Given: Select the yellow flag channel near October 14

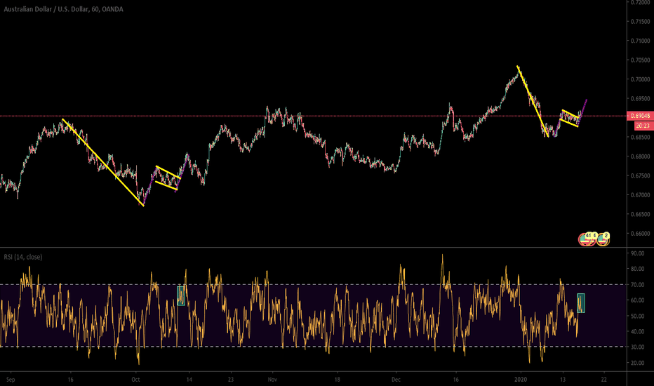Looking at the screenshot, I should click(x=167, y=178).
